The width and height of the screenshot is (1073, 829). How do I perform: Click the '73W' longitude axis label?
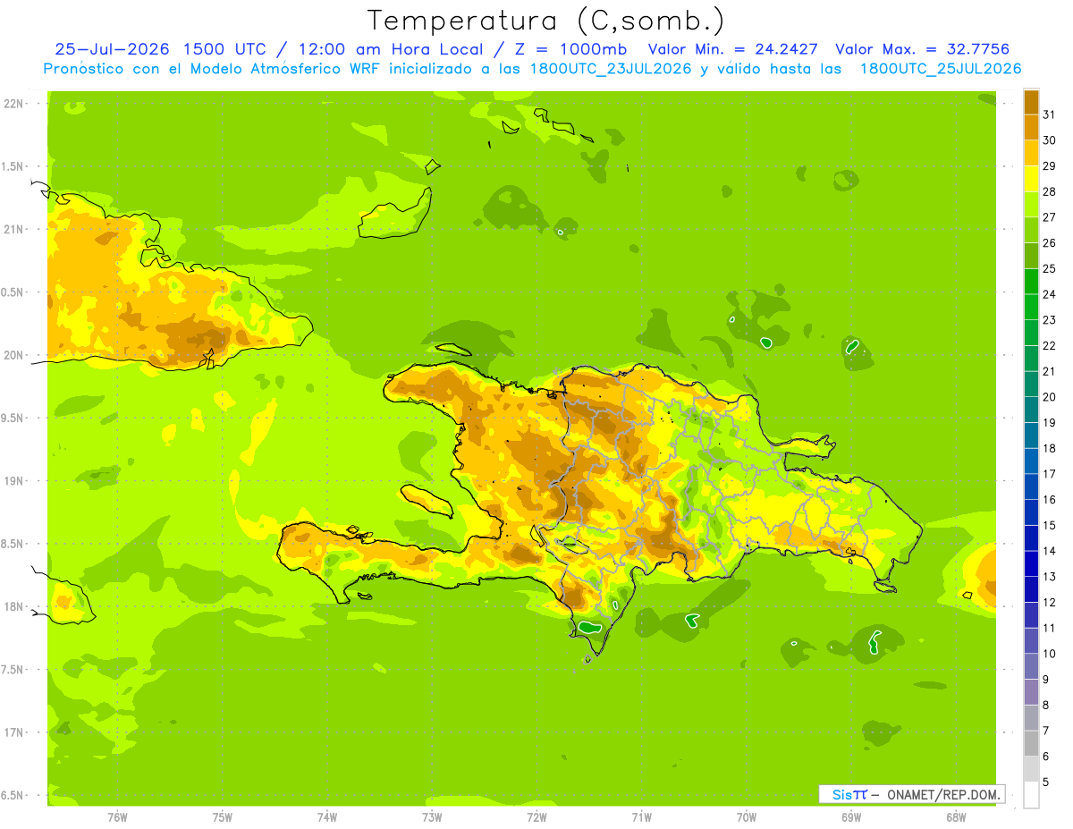pyautogui.click(x=432, y=817)
